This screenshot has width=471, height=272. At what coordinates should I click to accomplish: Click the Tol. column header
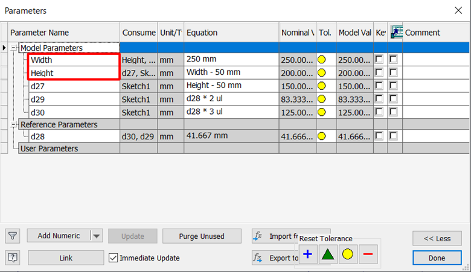click(x=326, y=33)
